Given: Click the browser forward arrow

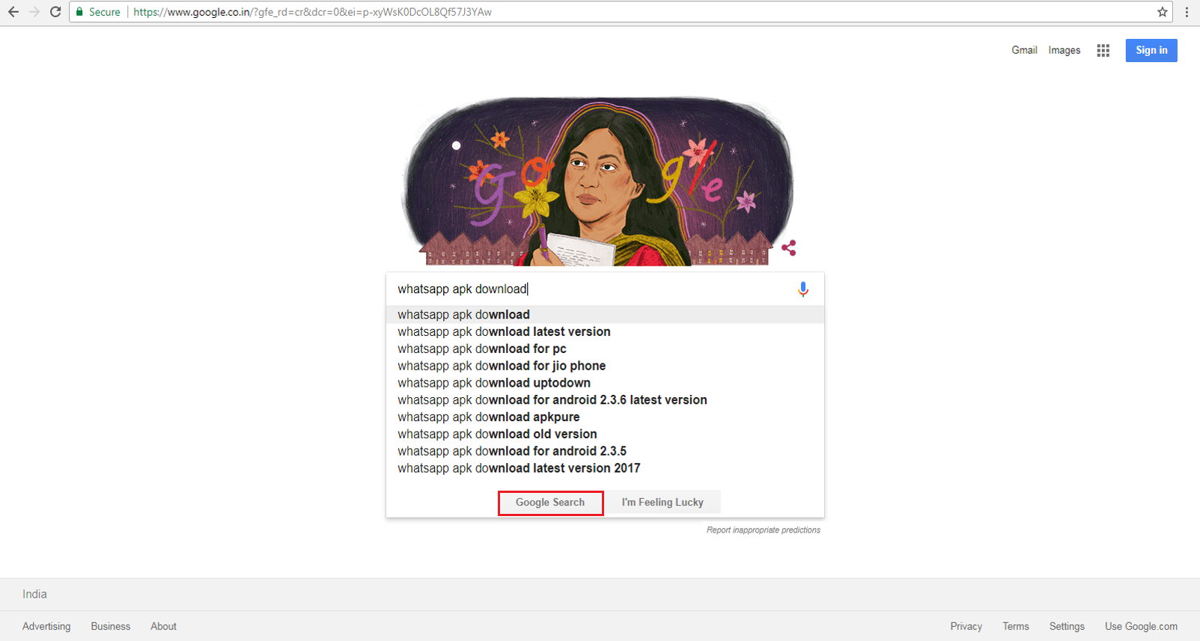Looking at the screenshot, I should 34,12.
